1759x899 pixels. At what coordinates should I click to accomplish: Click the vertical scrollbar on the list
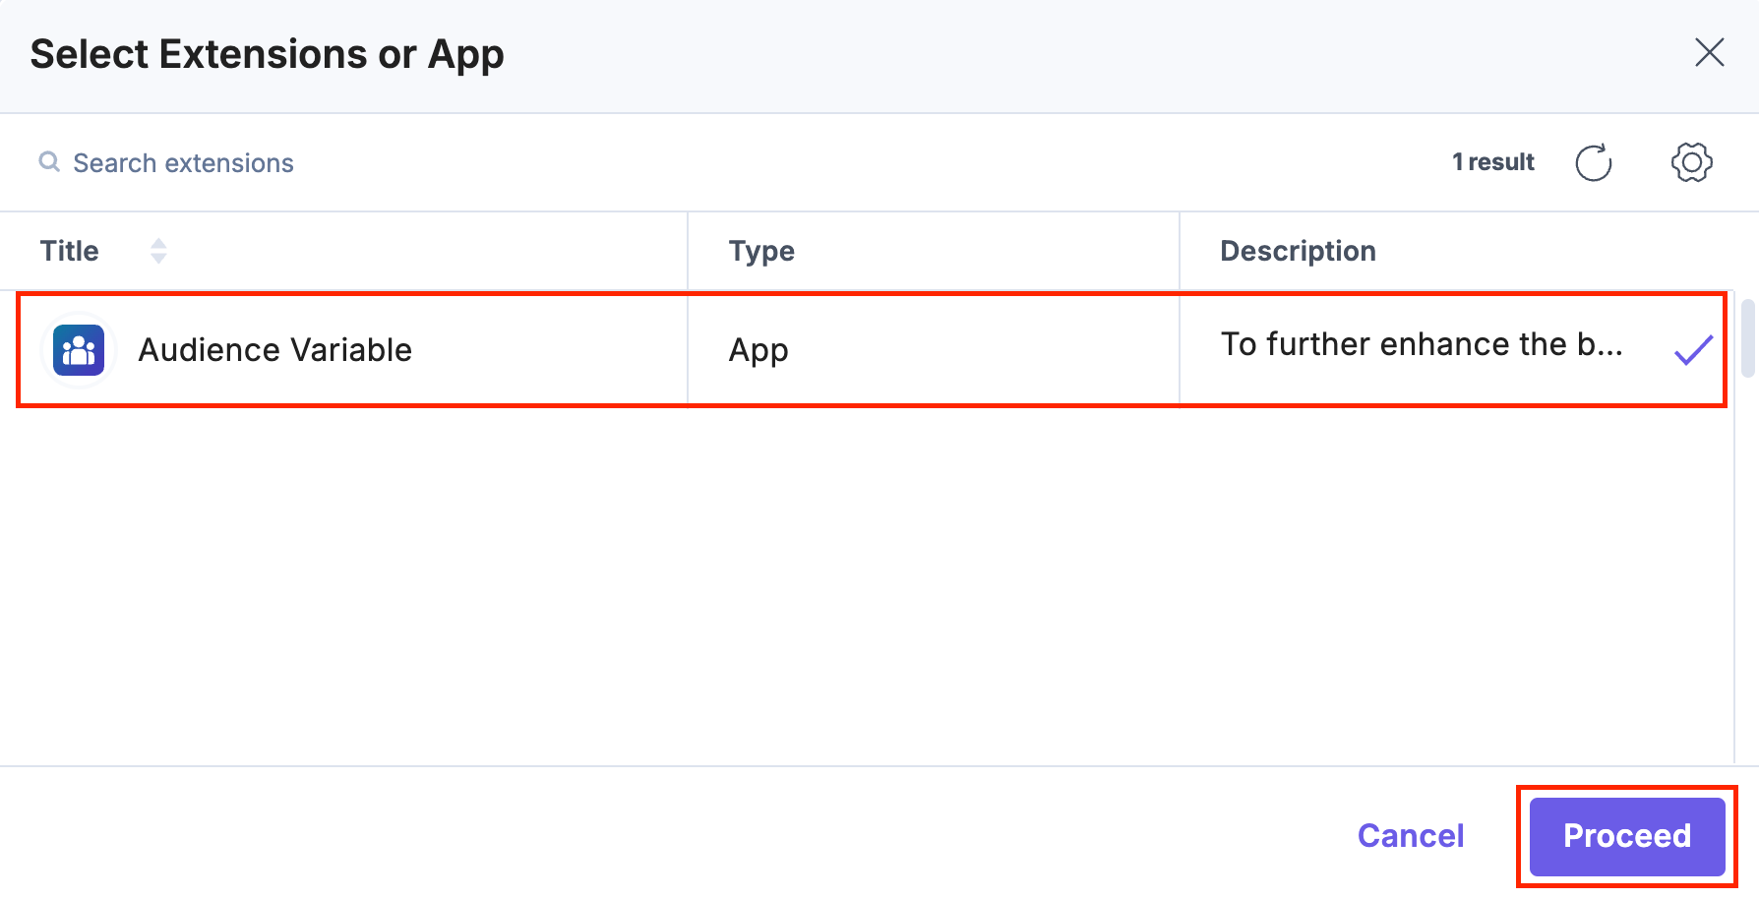click(x=1748, y=338)
